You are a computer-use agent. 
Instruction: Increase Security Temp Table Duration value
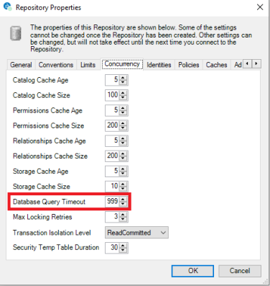(x=123, y=245)
